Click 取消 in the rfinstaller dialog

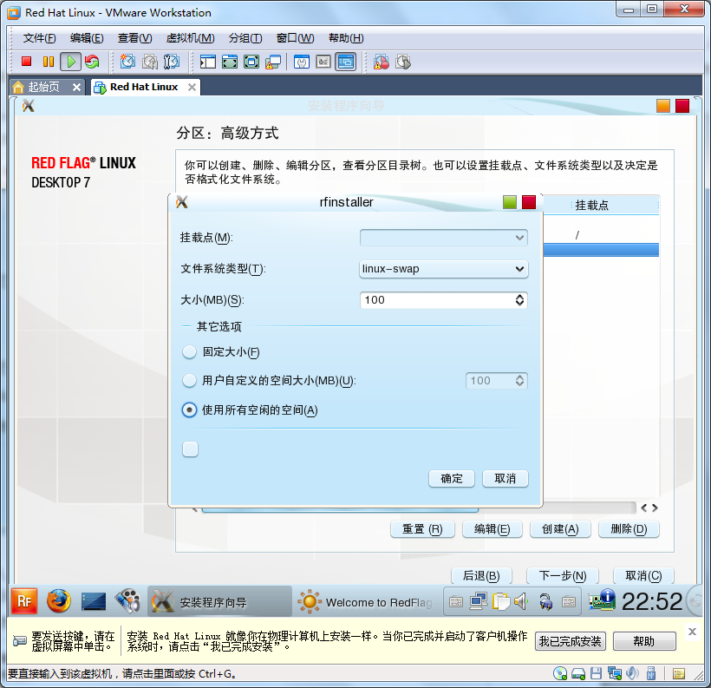(506, 478)
